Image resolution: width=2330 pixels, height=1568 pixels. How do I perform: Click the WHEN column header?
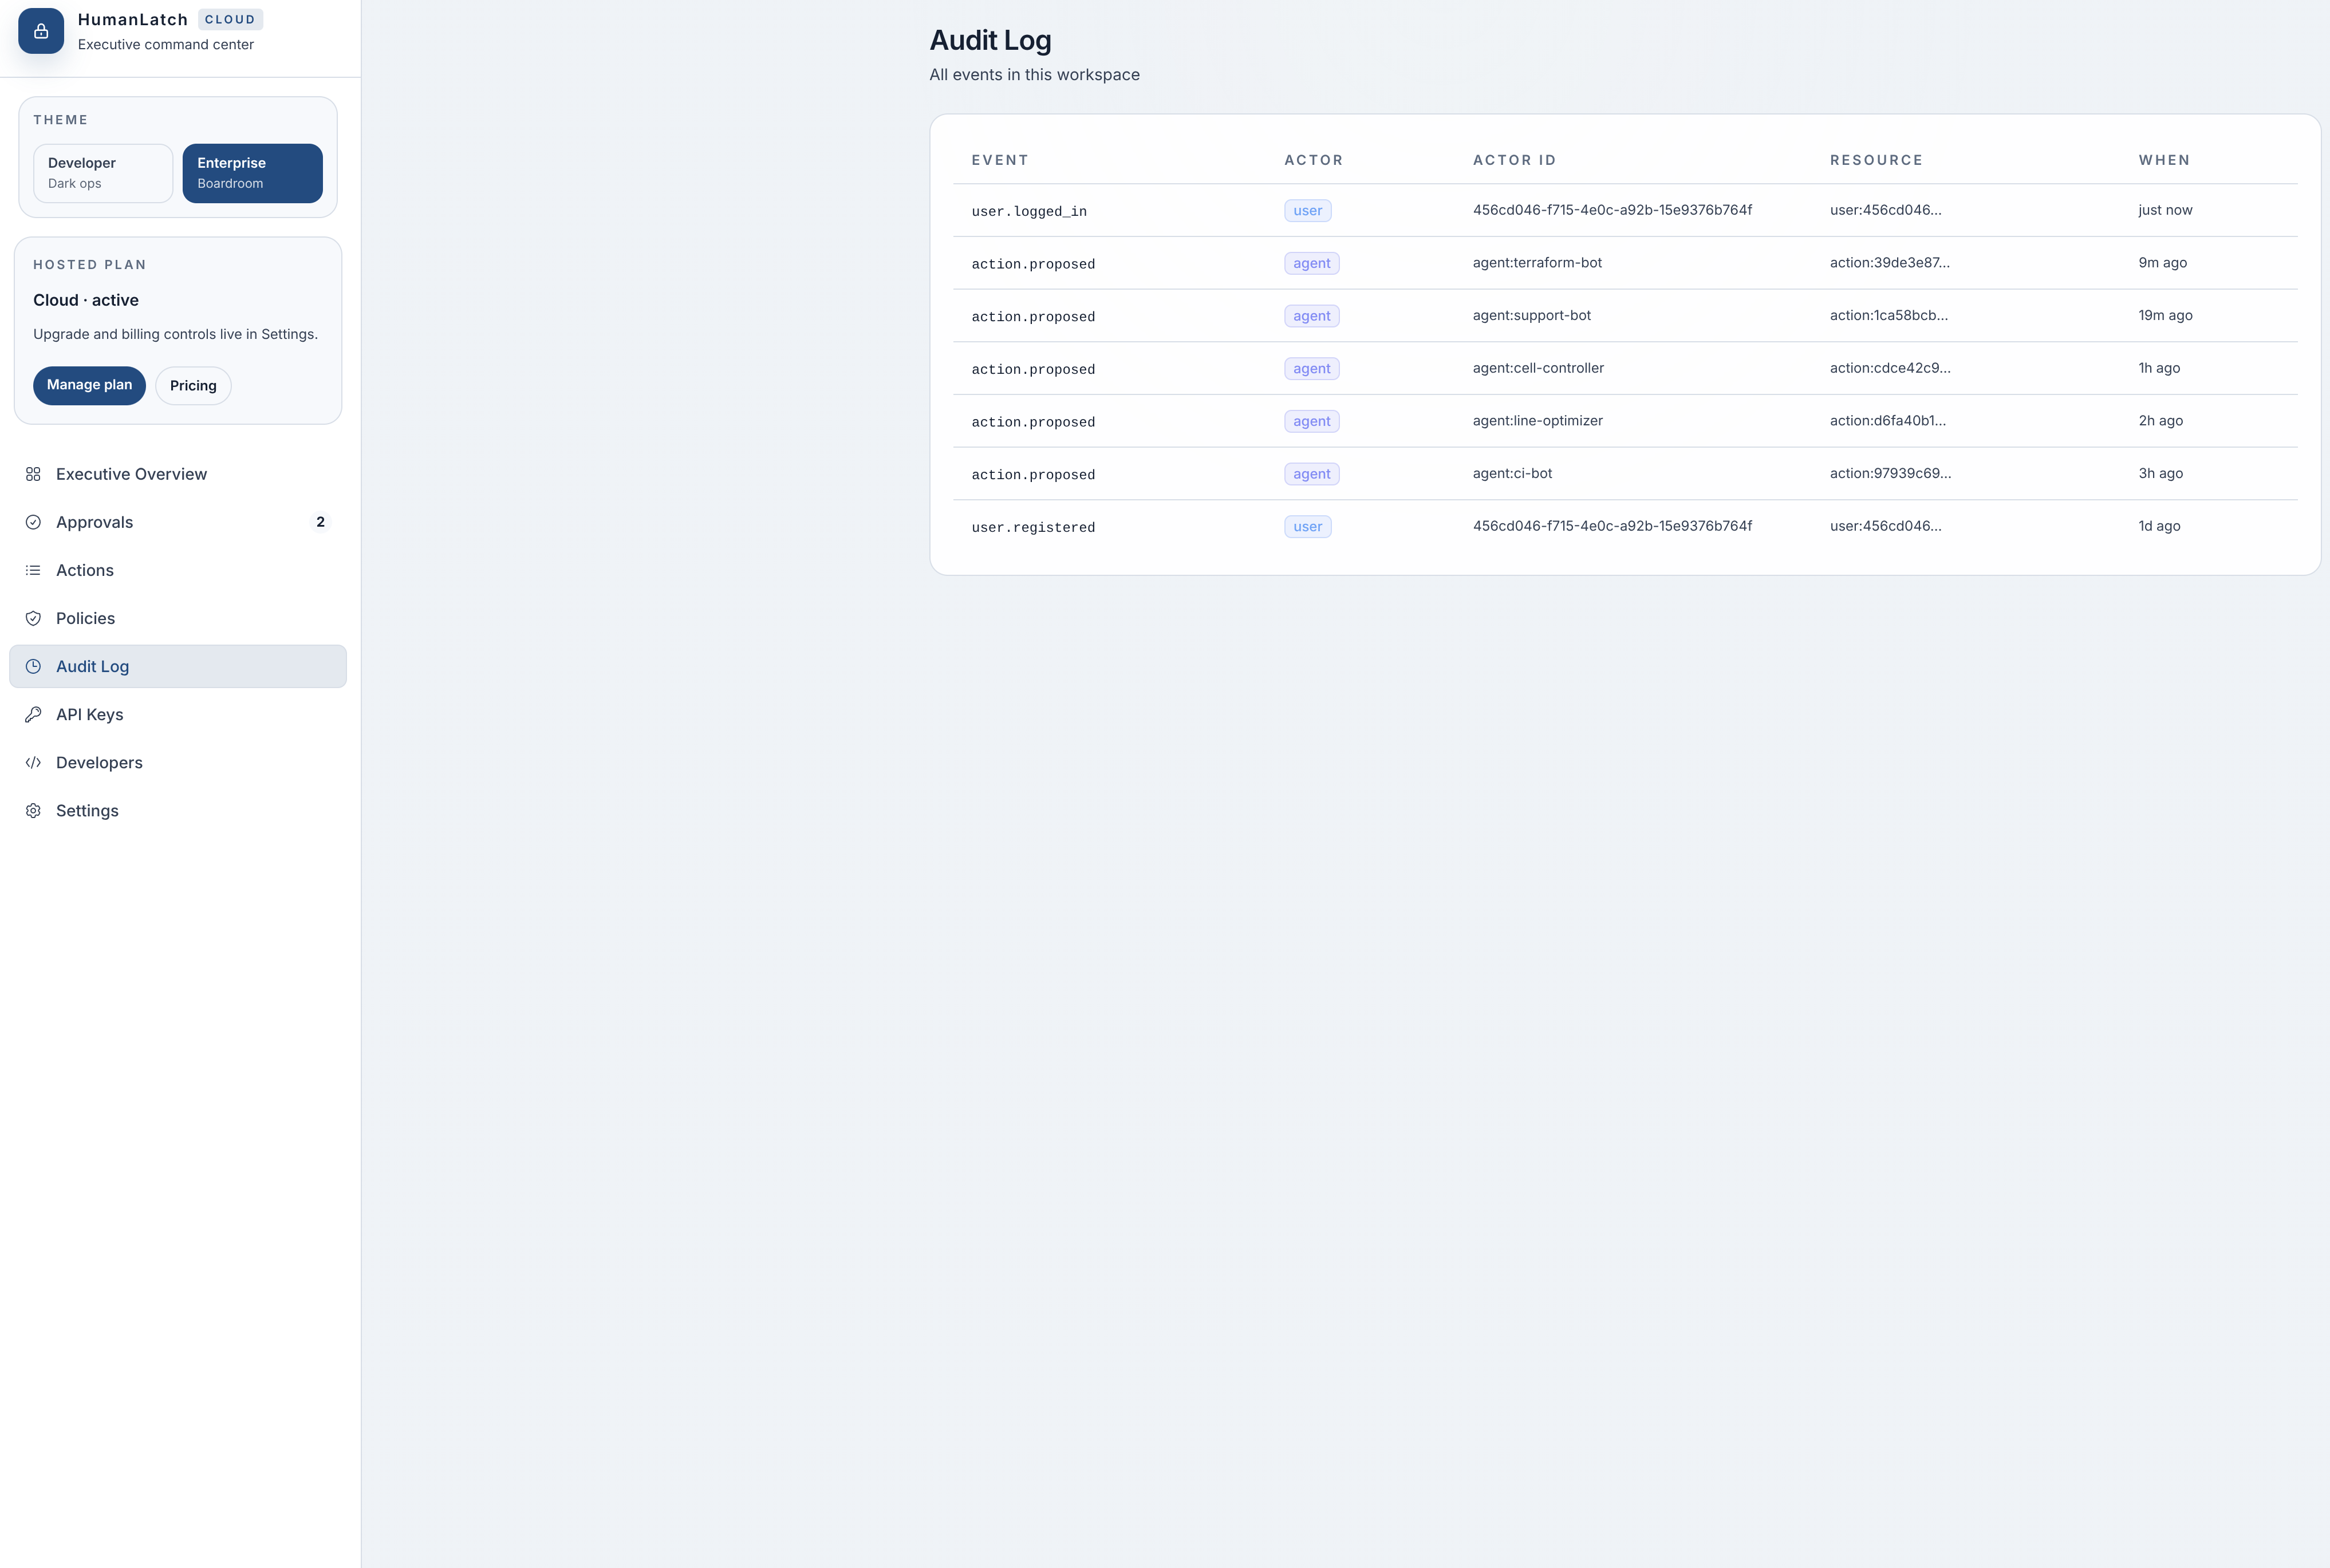pyautogui.click(x=2164, y=160)
